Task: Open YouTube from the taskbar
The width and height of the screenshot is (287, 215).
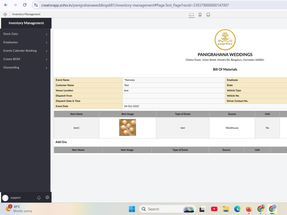Action: (214, 209)
